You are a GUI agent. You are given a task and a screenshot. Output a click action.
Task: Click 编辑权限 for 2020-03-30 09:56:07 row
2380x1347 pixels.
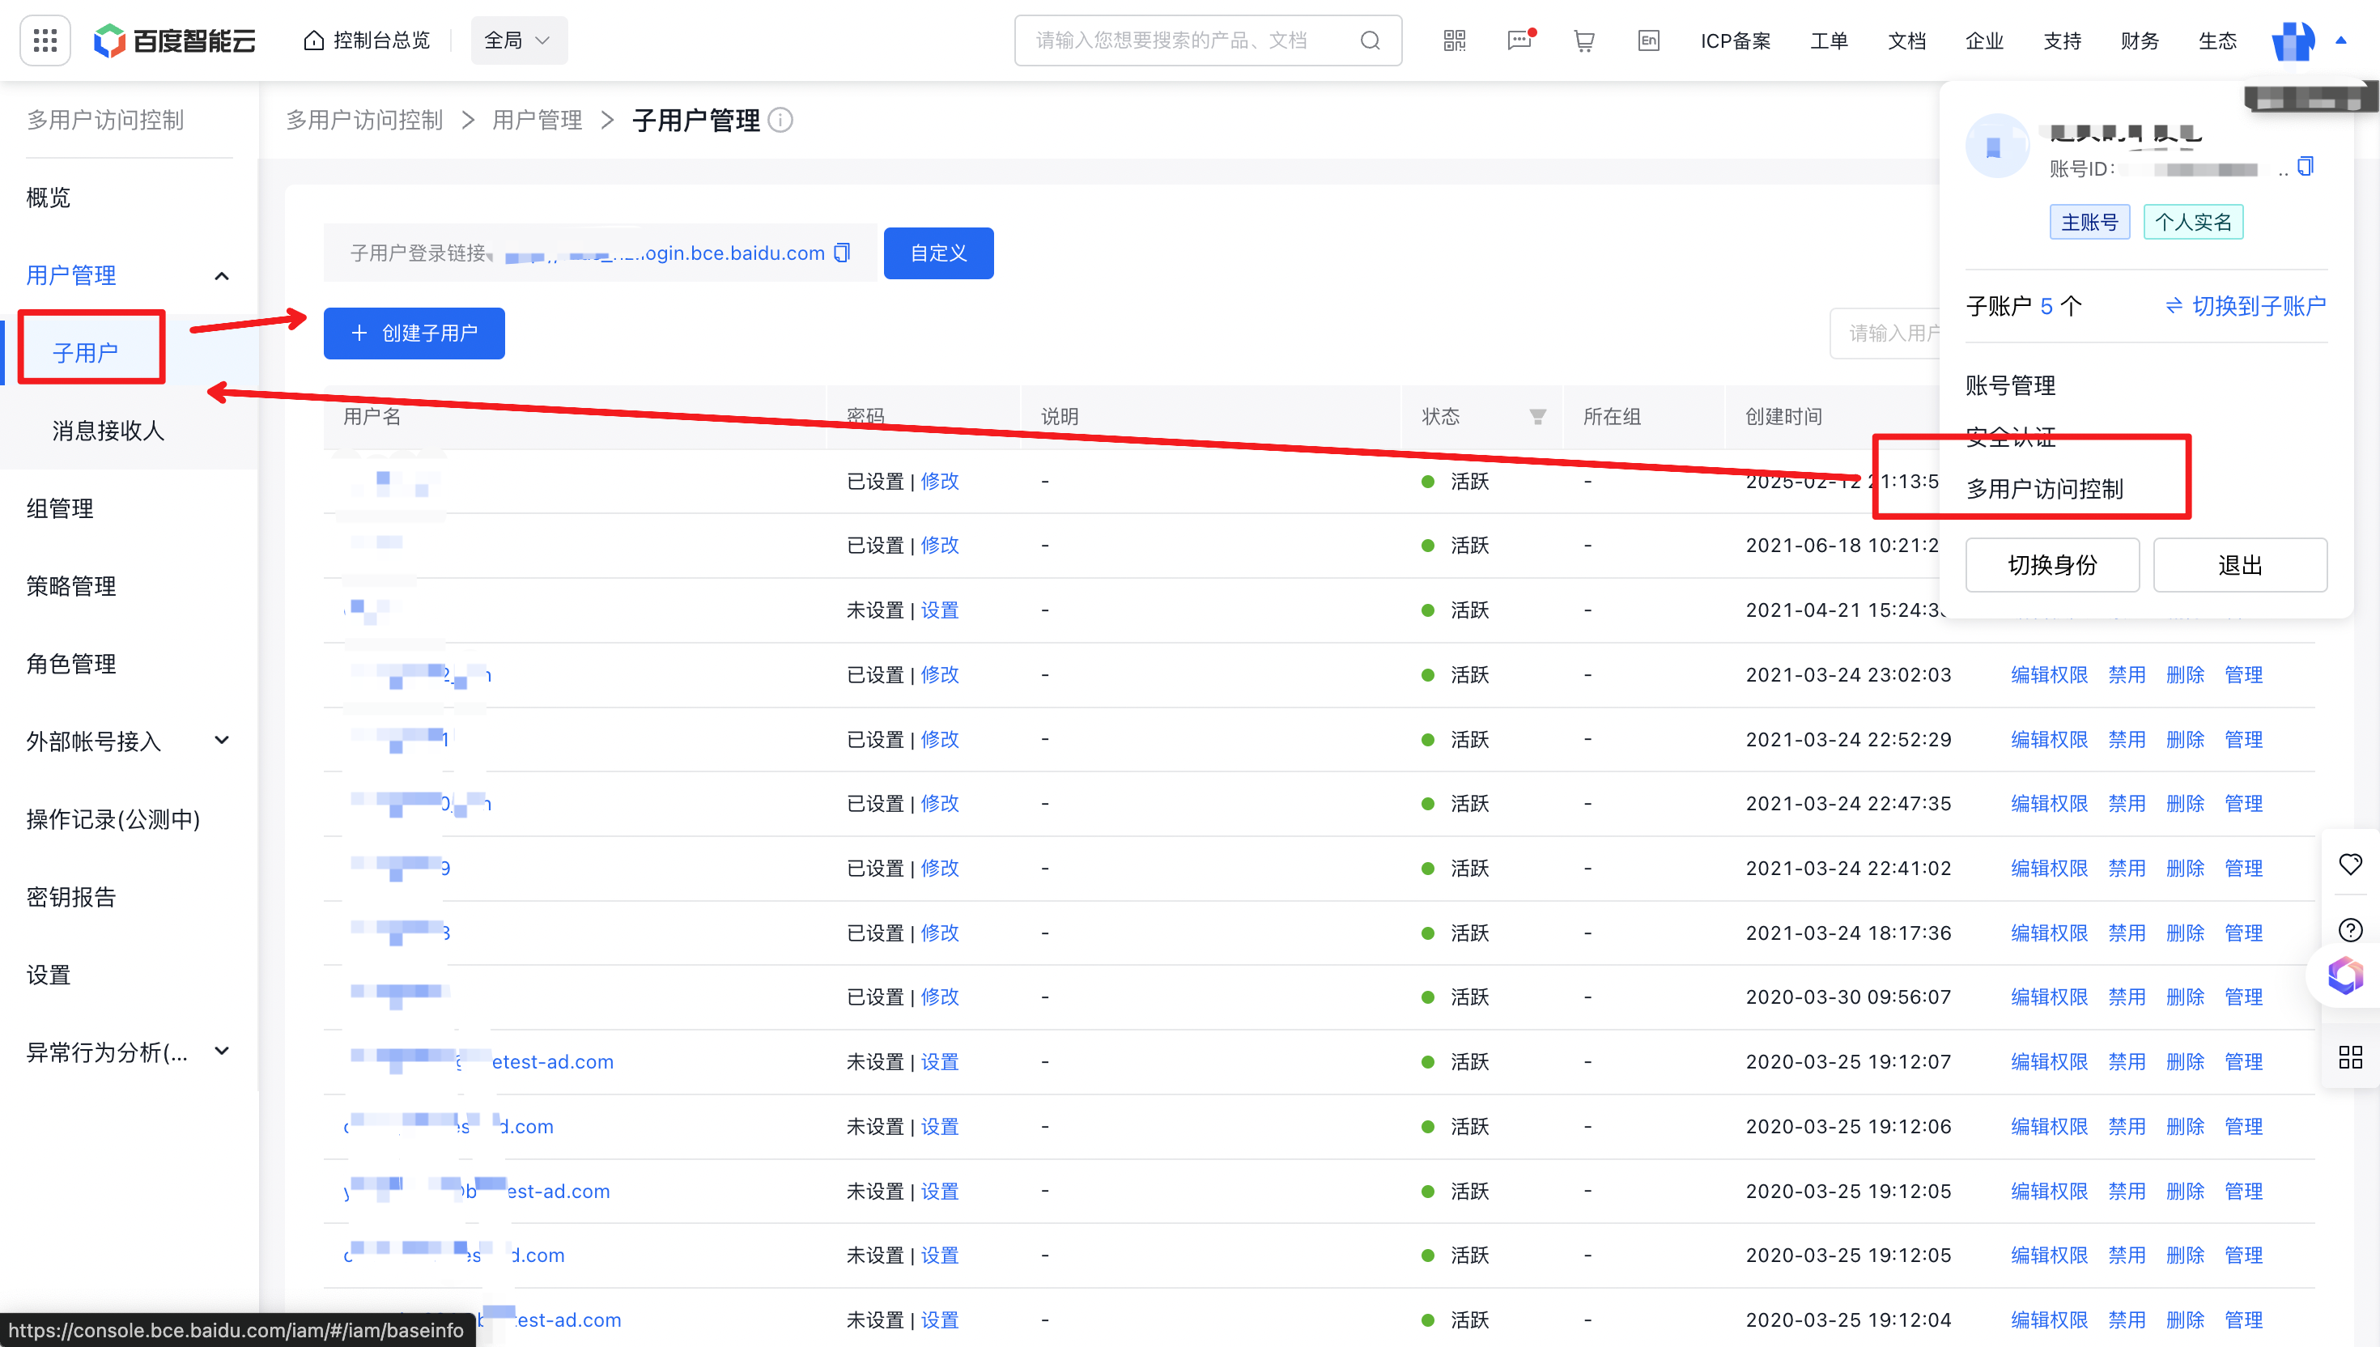(x=2049, y=996)
